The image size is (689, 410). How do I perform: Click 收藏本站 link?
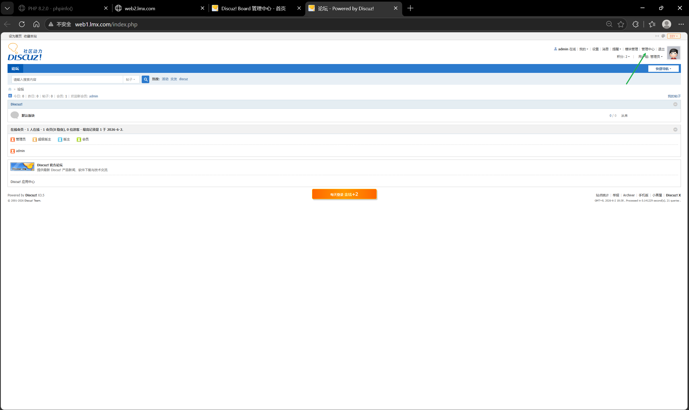coord(30,36)
